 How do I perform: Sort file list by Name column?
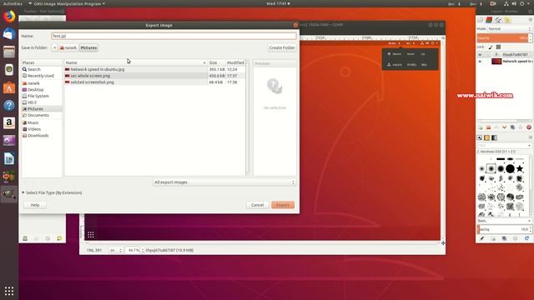point(135,62)
